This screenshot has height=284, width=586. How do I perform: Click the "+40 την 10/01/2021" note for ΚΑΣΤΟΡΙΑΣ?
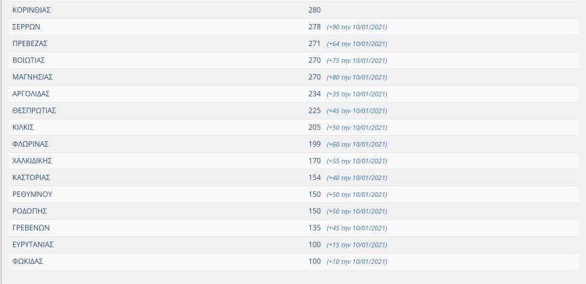point(357,178)
